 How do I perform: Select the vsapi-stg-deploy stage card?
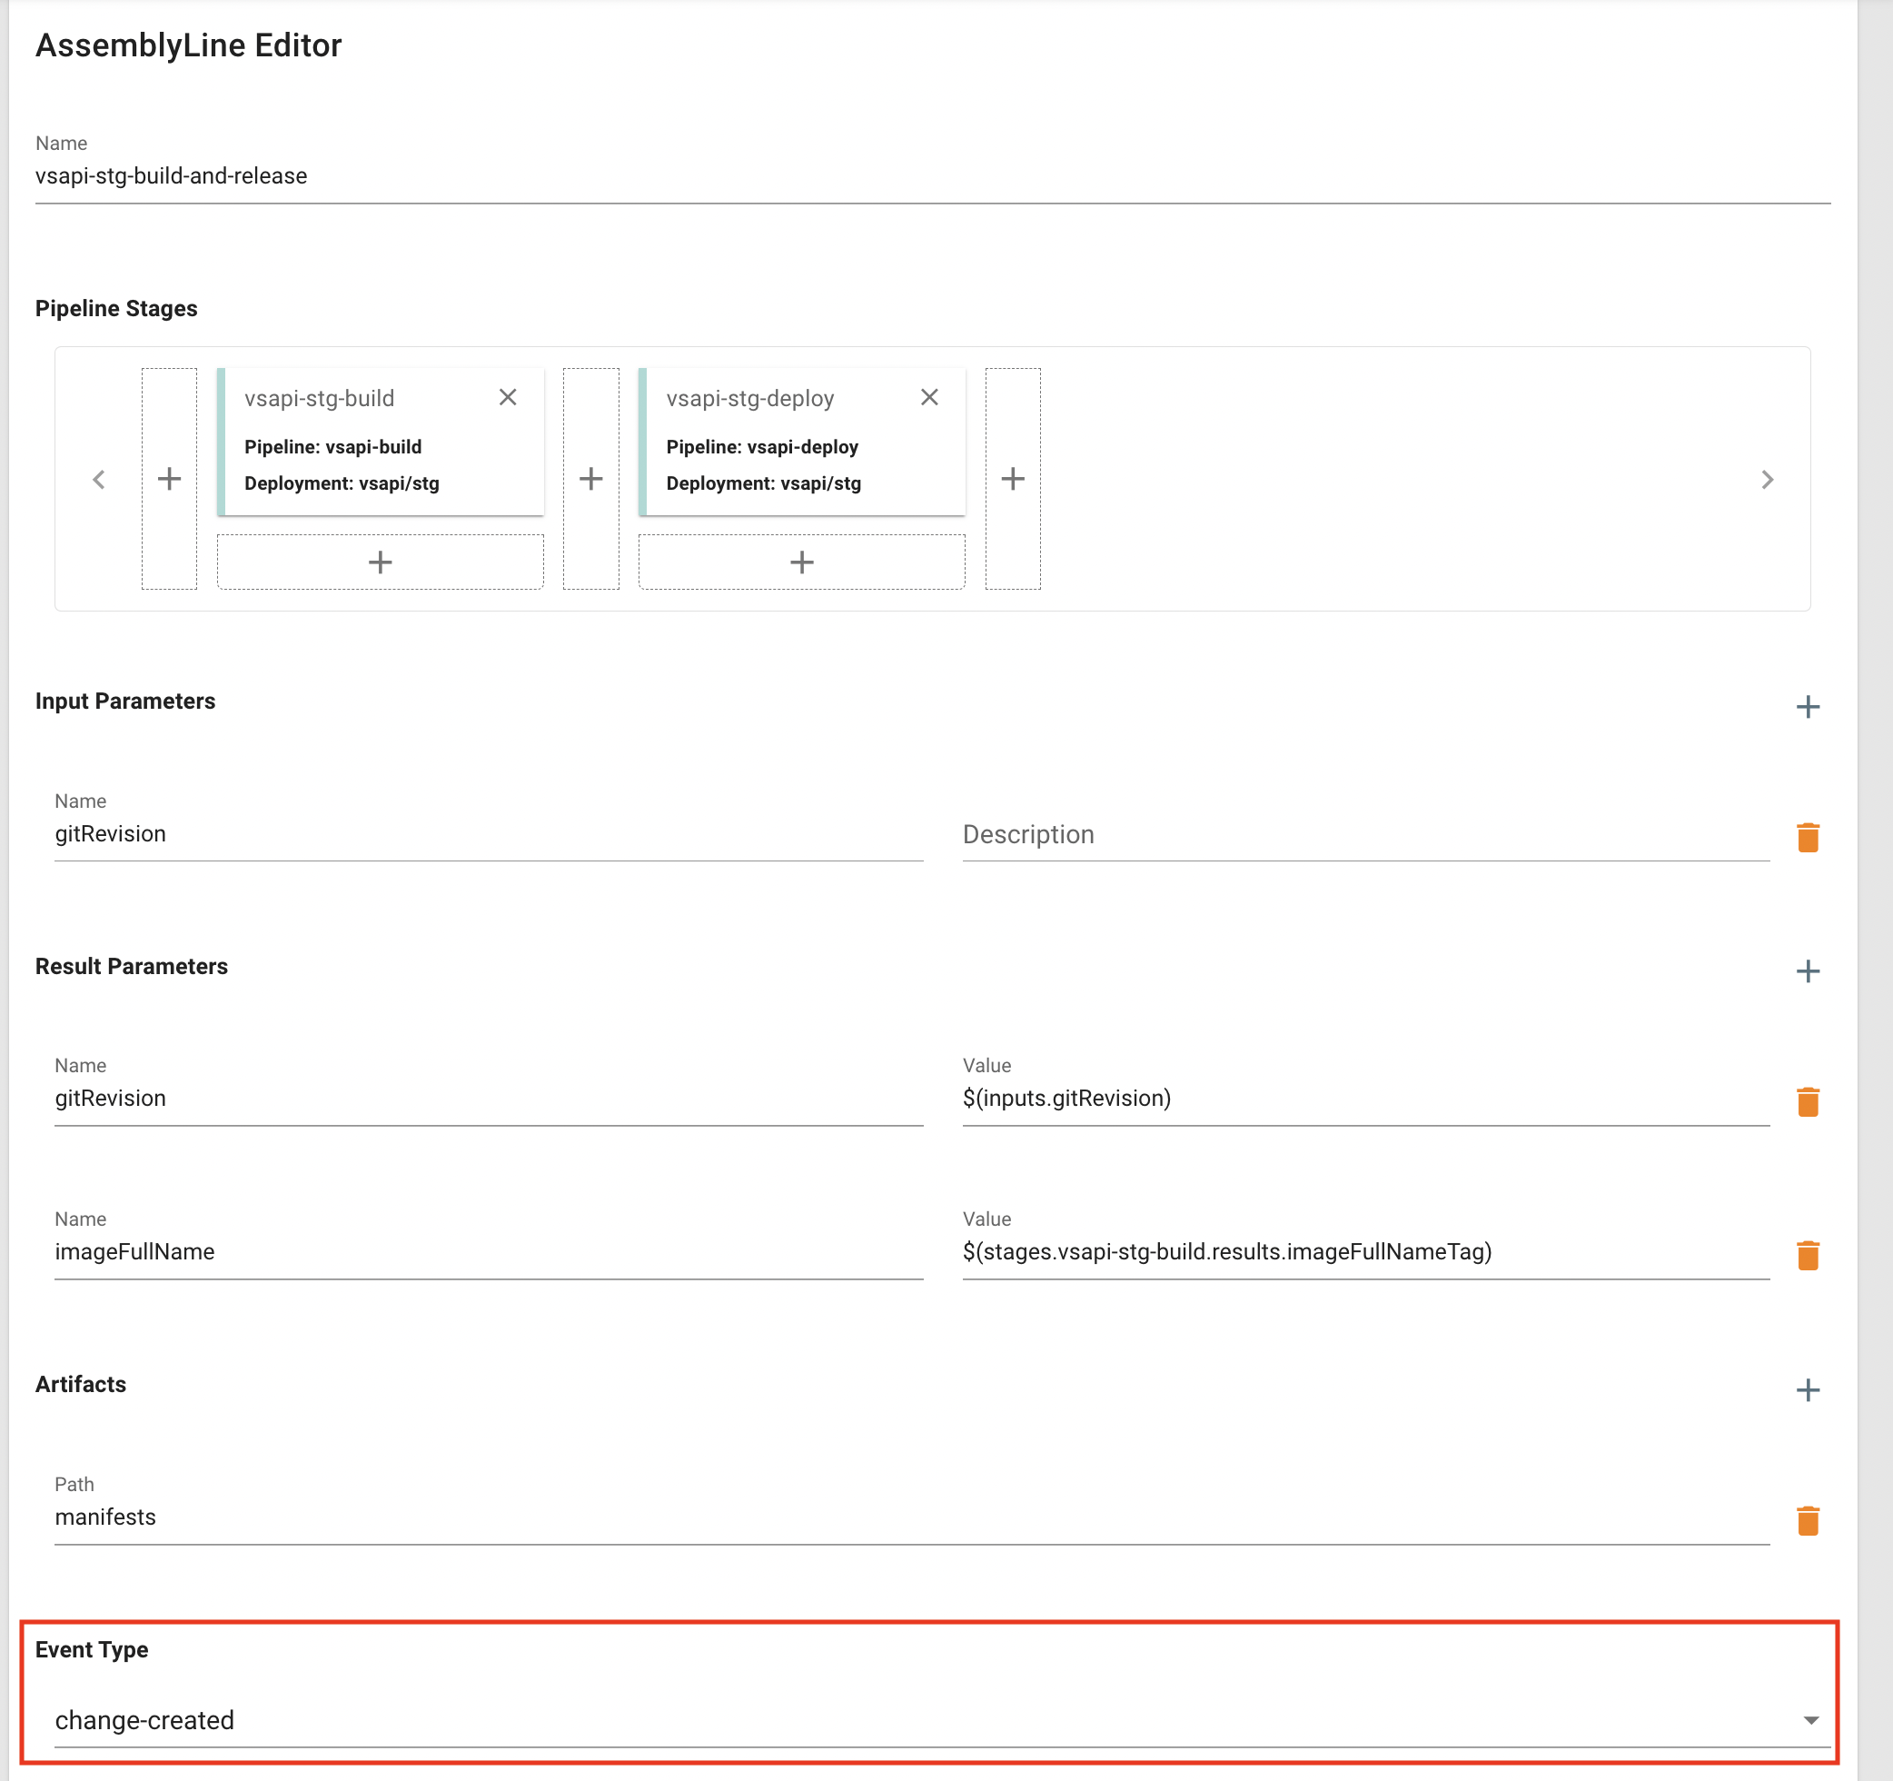click(802, 443)
